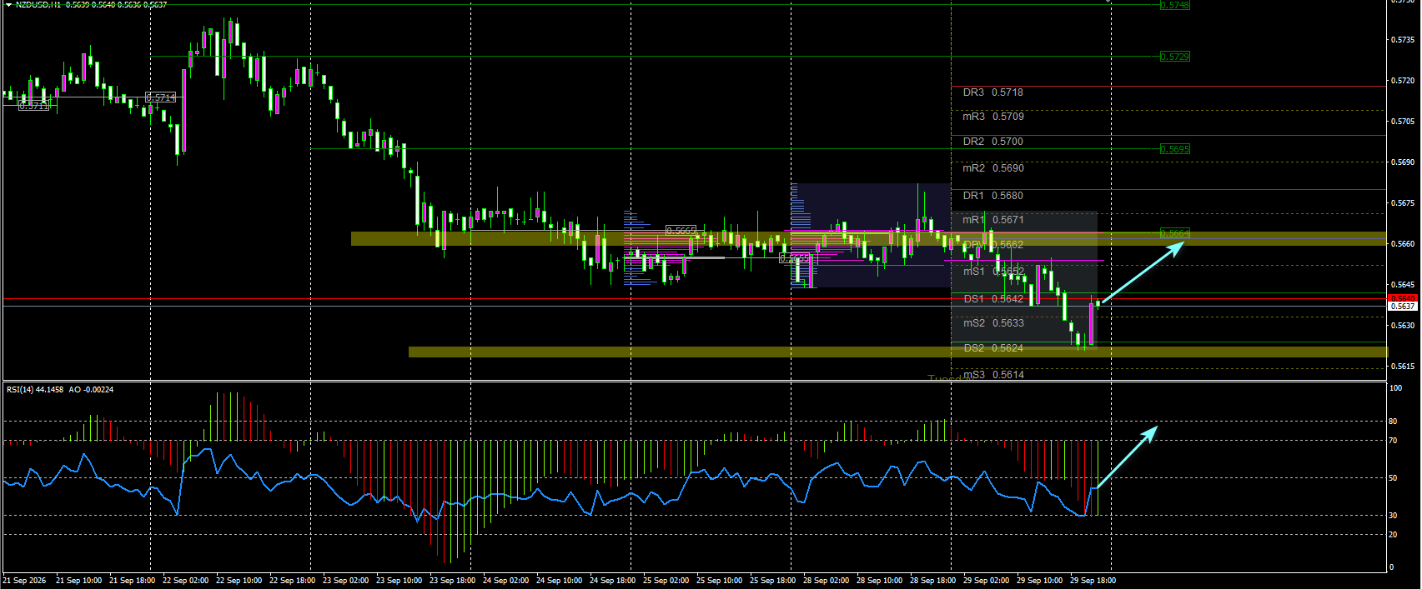Click the 20 level on indicator scale

1394,535
